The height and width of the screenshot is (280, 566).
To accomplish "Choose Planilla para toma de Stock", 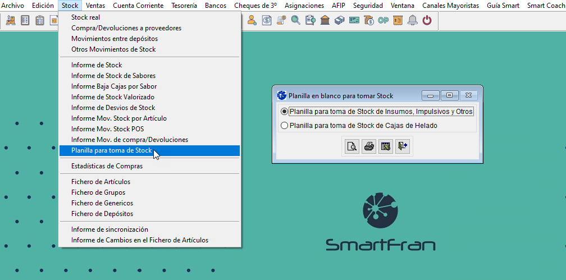I will pos(149,150).
